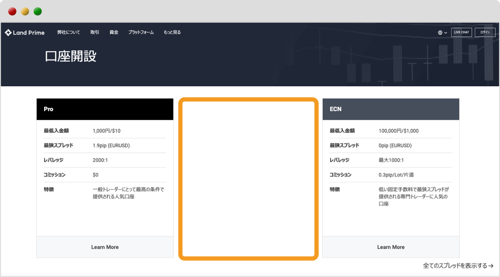500x277 pixels.
Task: Click the green maximize window button
Action: pos(38,12)
